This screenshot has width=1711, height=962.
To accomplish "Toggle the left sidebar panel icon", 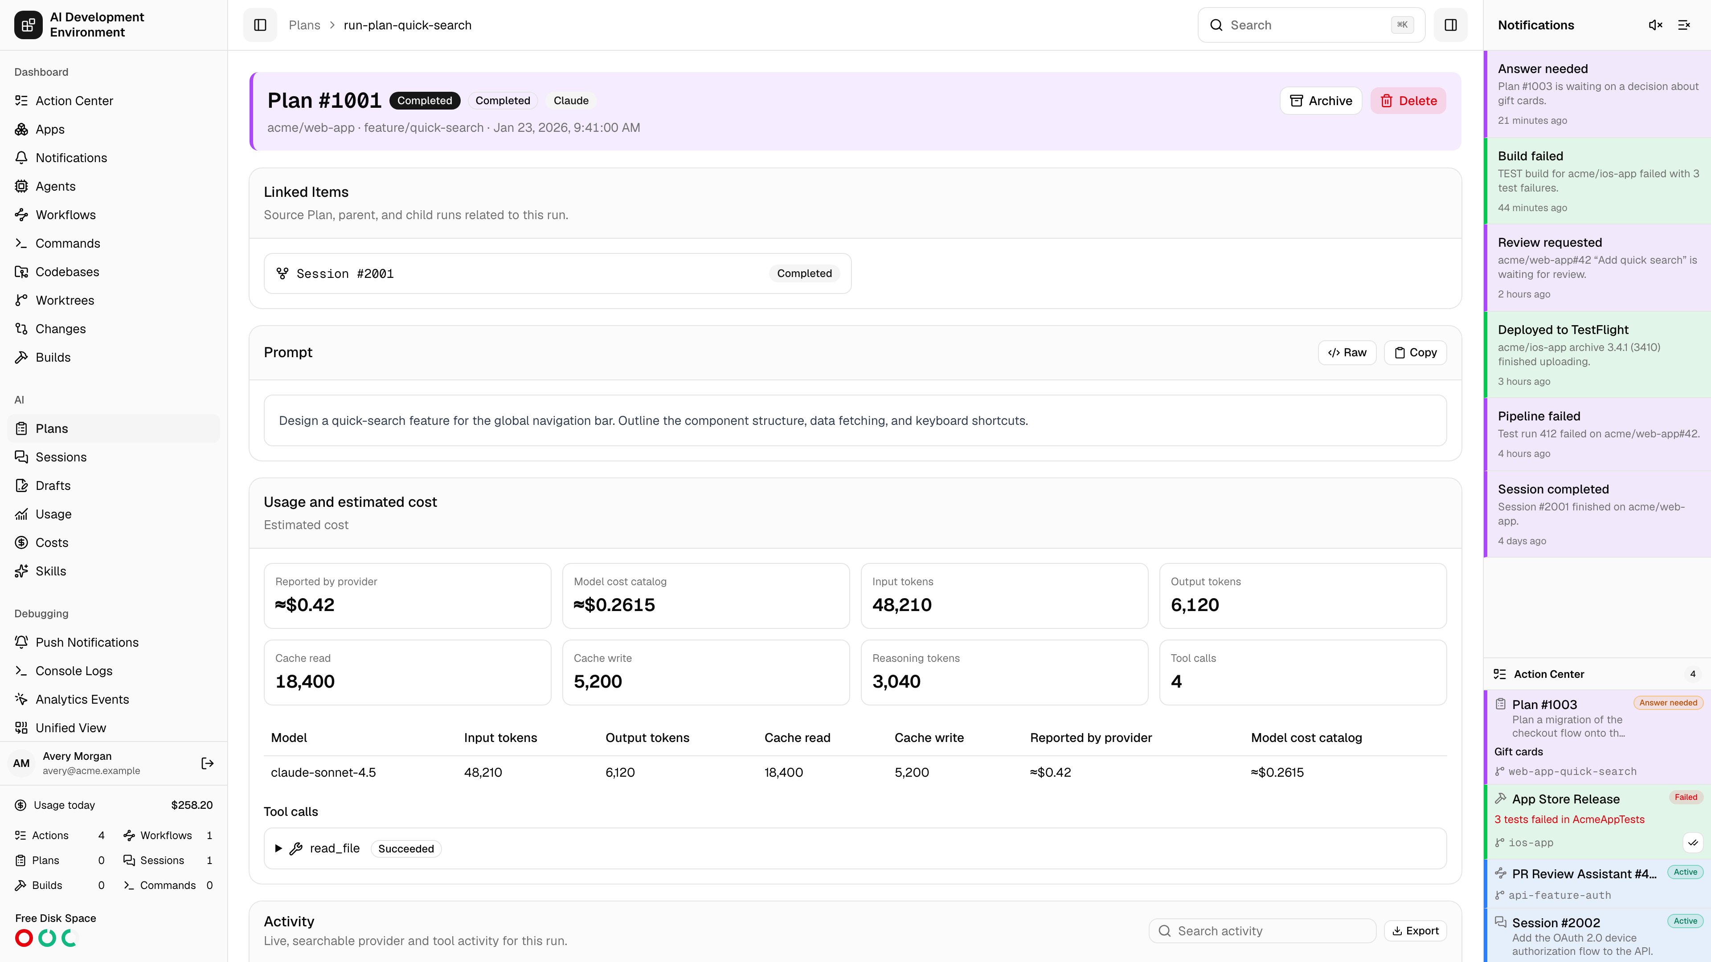I will 260,25.
